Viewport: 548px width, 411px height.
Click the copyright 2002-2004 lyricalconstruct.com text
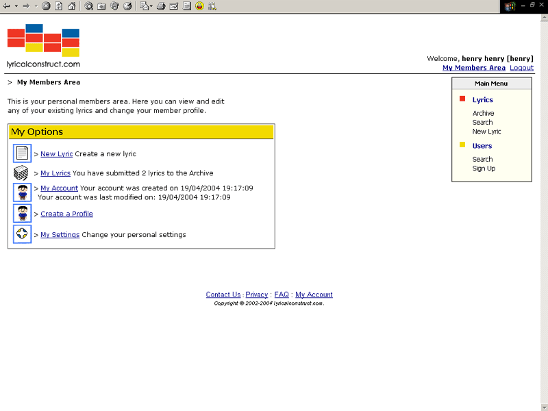pyautogui.click(x=269, y=303)
